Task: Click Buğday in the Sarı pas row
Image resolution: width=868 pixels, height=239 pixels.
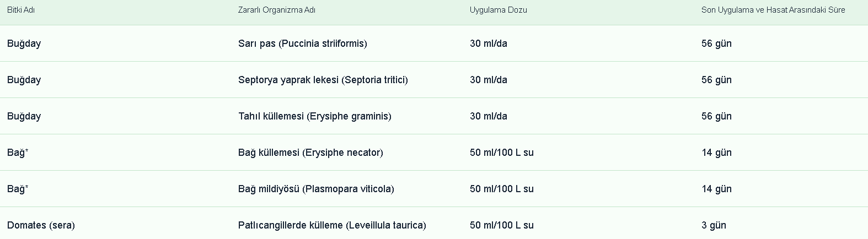Action: (24, 44)
